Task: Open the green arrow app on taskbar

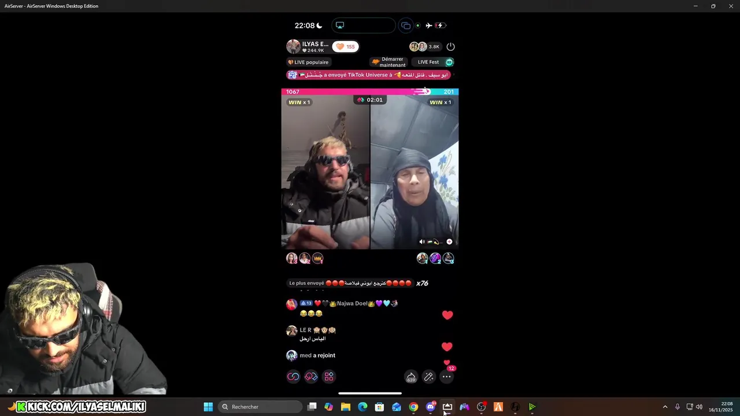Action: click(532, 407)
